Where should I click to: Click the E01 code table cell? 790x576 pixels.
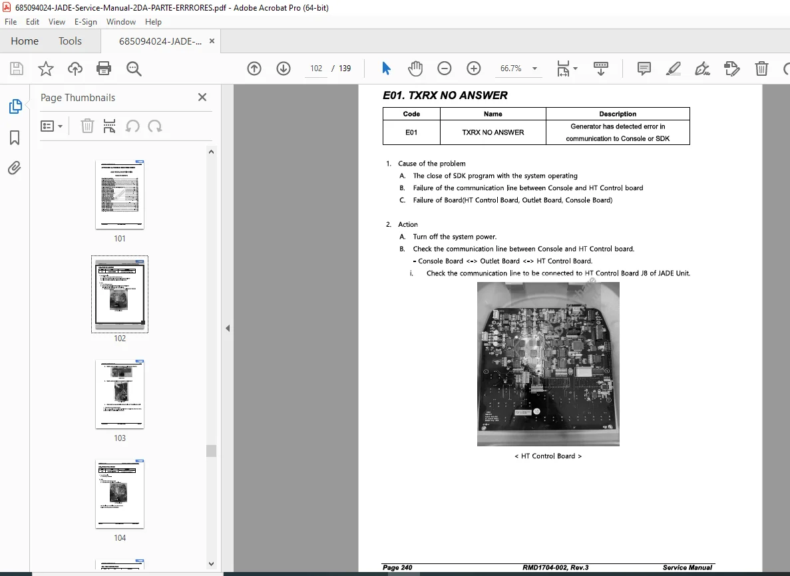pyautogui.click(x=411, y=132)
